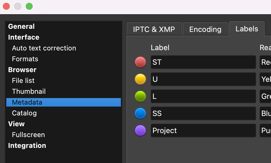
Task: Click the SS label input field
Action: click(203, 113)
